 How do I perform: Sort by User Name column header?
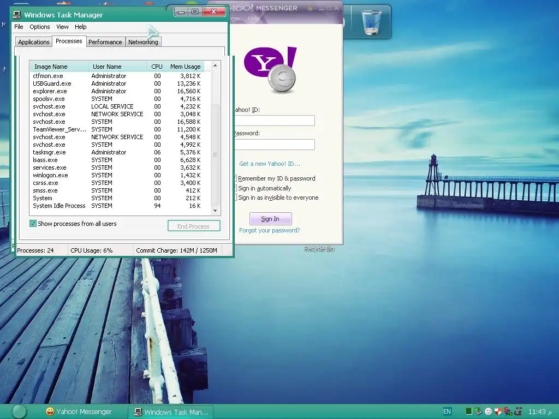(x=118, y=67)
